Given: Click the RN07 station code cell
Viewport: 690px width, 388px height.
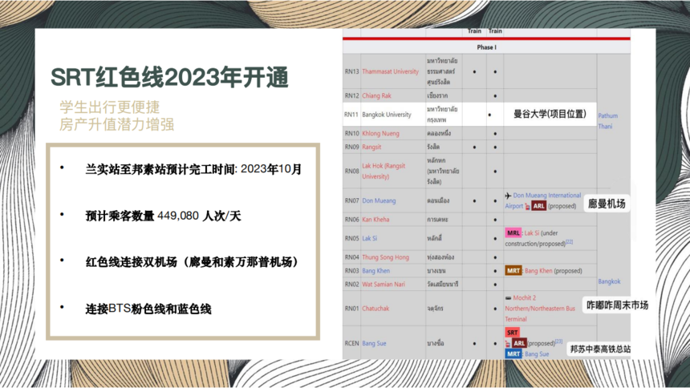Looking at the screenshot, I should click(x=351, y=200).
